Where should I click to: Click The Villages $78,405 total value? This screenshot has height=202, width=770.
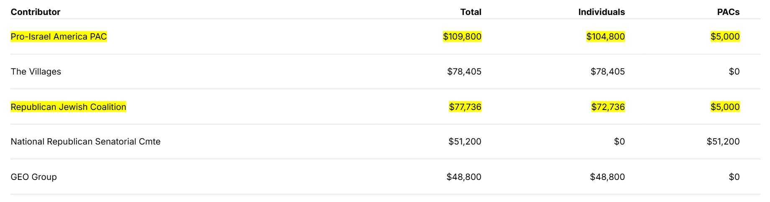464,72
